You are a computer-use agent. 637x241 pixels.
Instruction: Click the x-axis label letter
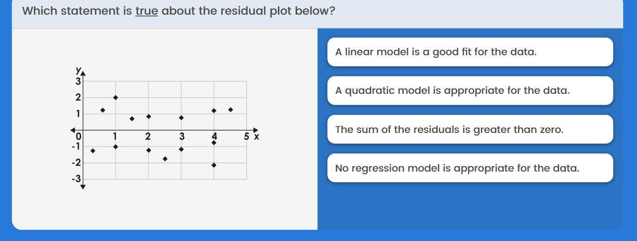[257, 137]
